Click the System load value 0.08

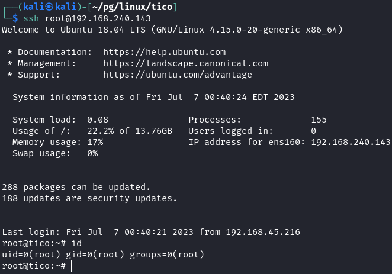click(x=97, y=120)
